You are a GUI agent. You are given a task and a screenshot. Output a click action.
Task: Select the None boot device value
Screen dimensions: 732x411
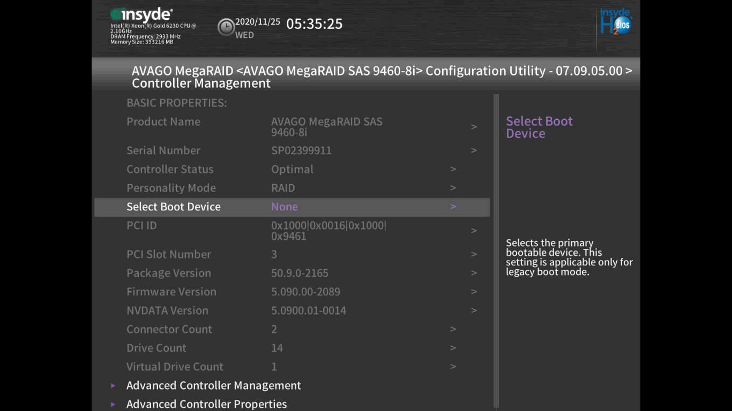285,207
